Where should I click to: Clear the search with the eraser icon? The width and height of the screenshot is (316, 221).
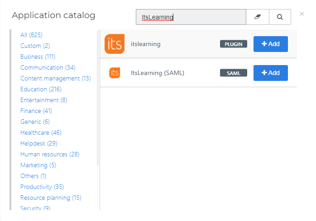(x=258, y=17)
